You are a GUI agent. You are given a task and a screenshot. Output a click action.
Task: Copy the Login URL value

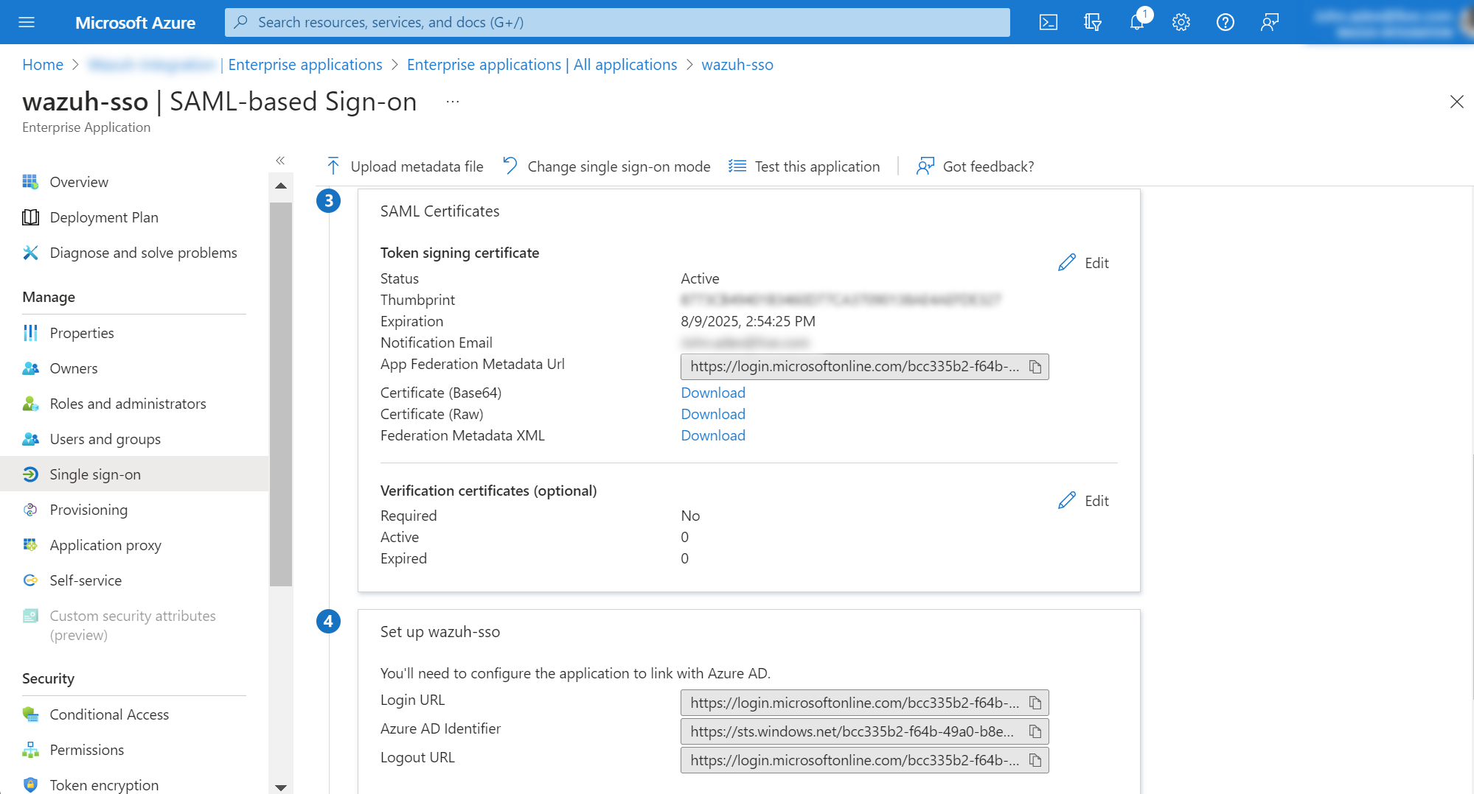pyautogui.click(x=1035, y=703)
